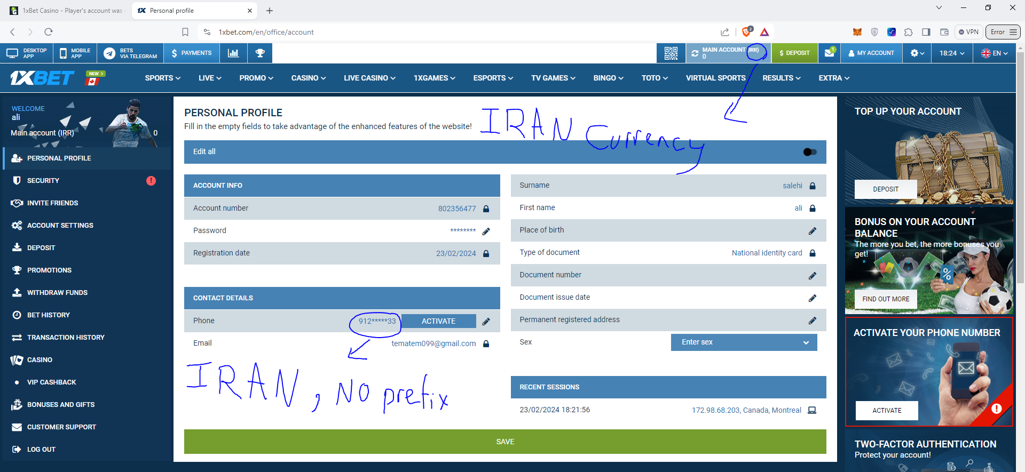This screenshot has height=472, width=1025.
Task: Open My Account menu
Action: (x=871, y=53)
